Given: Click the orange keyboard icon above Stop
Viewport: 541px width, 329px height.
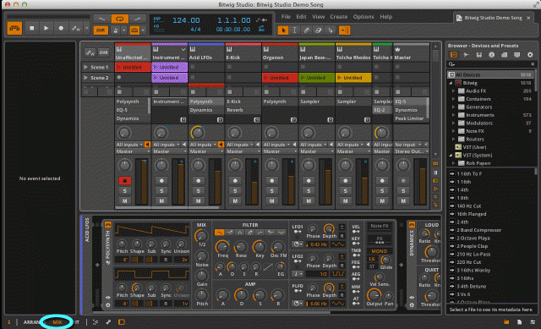Looking at the screenshot, I should (14, 28).
